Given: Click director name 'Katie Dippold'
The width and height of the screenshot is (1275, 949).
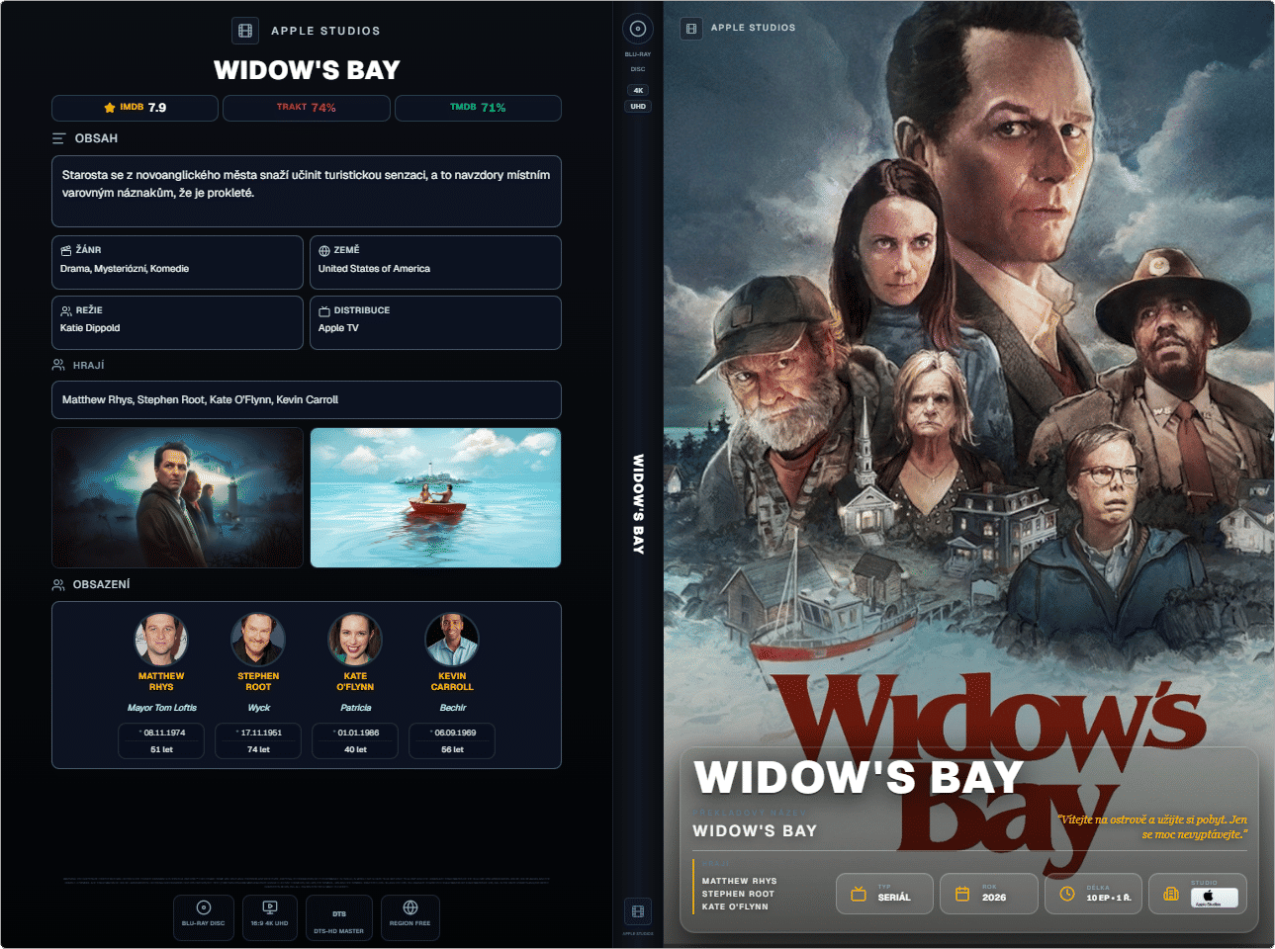Looking at the screenshot, I should (x=90, y=328).
